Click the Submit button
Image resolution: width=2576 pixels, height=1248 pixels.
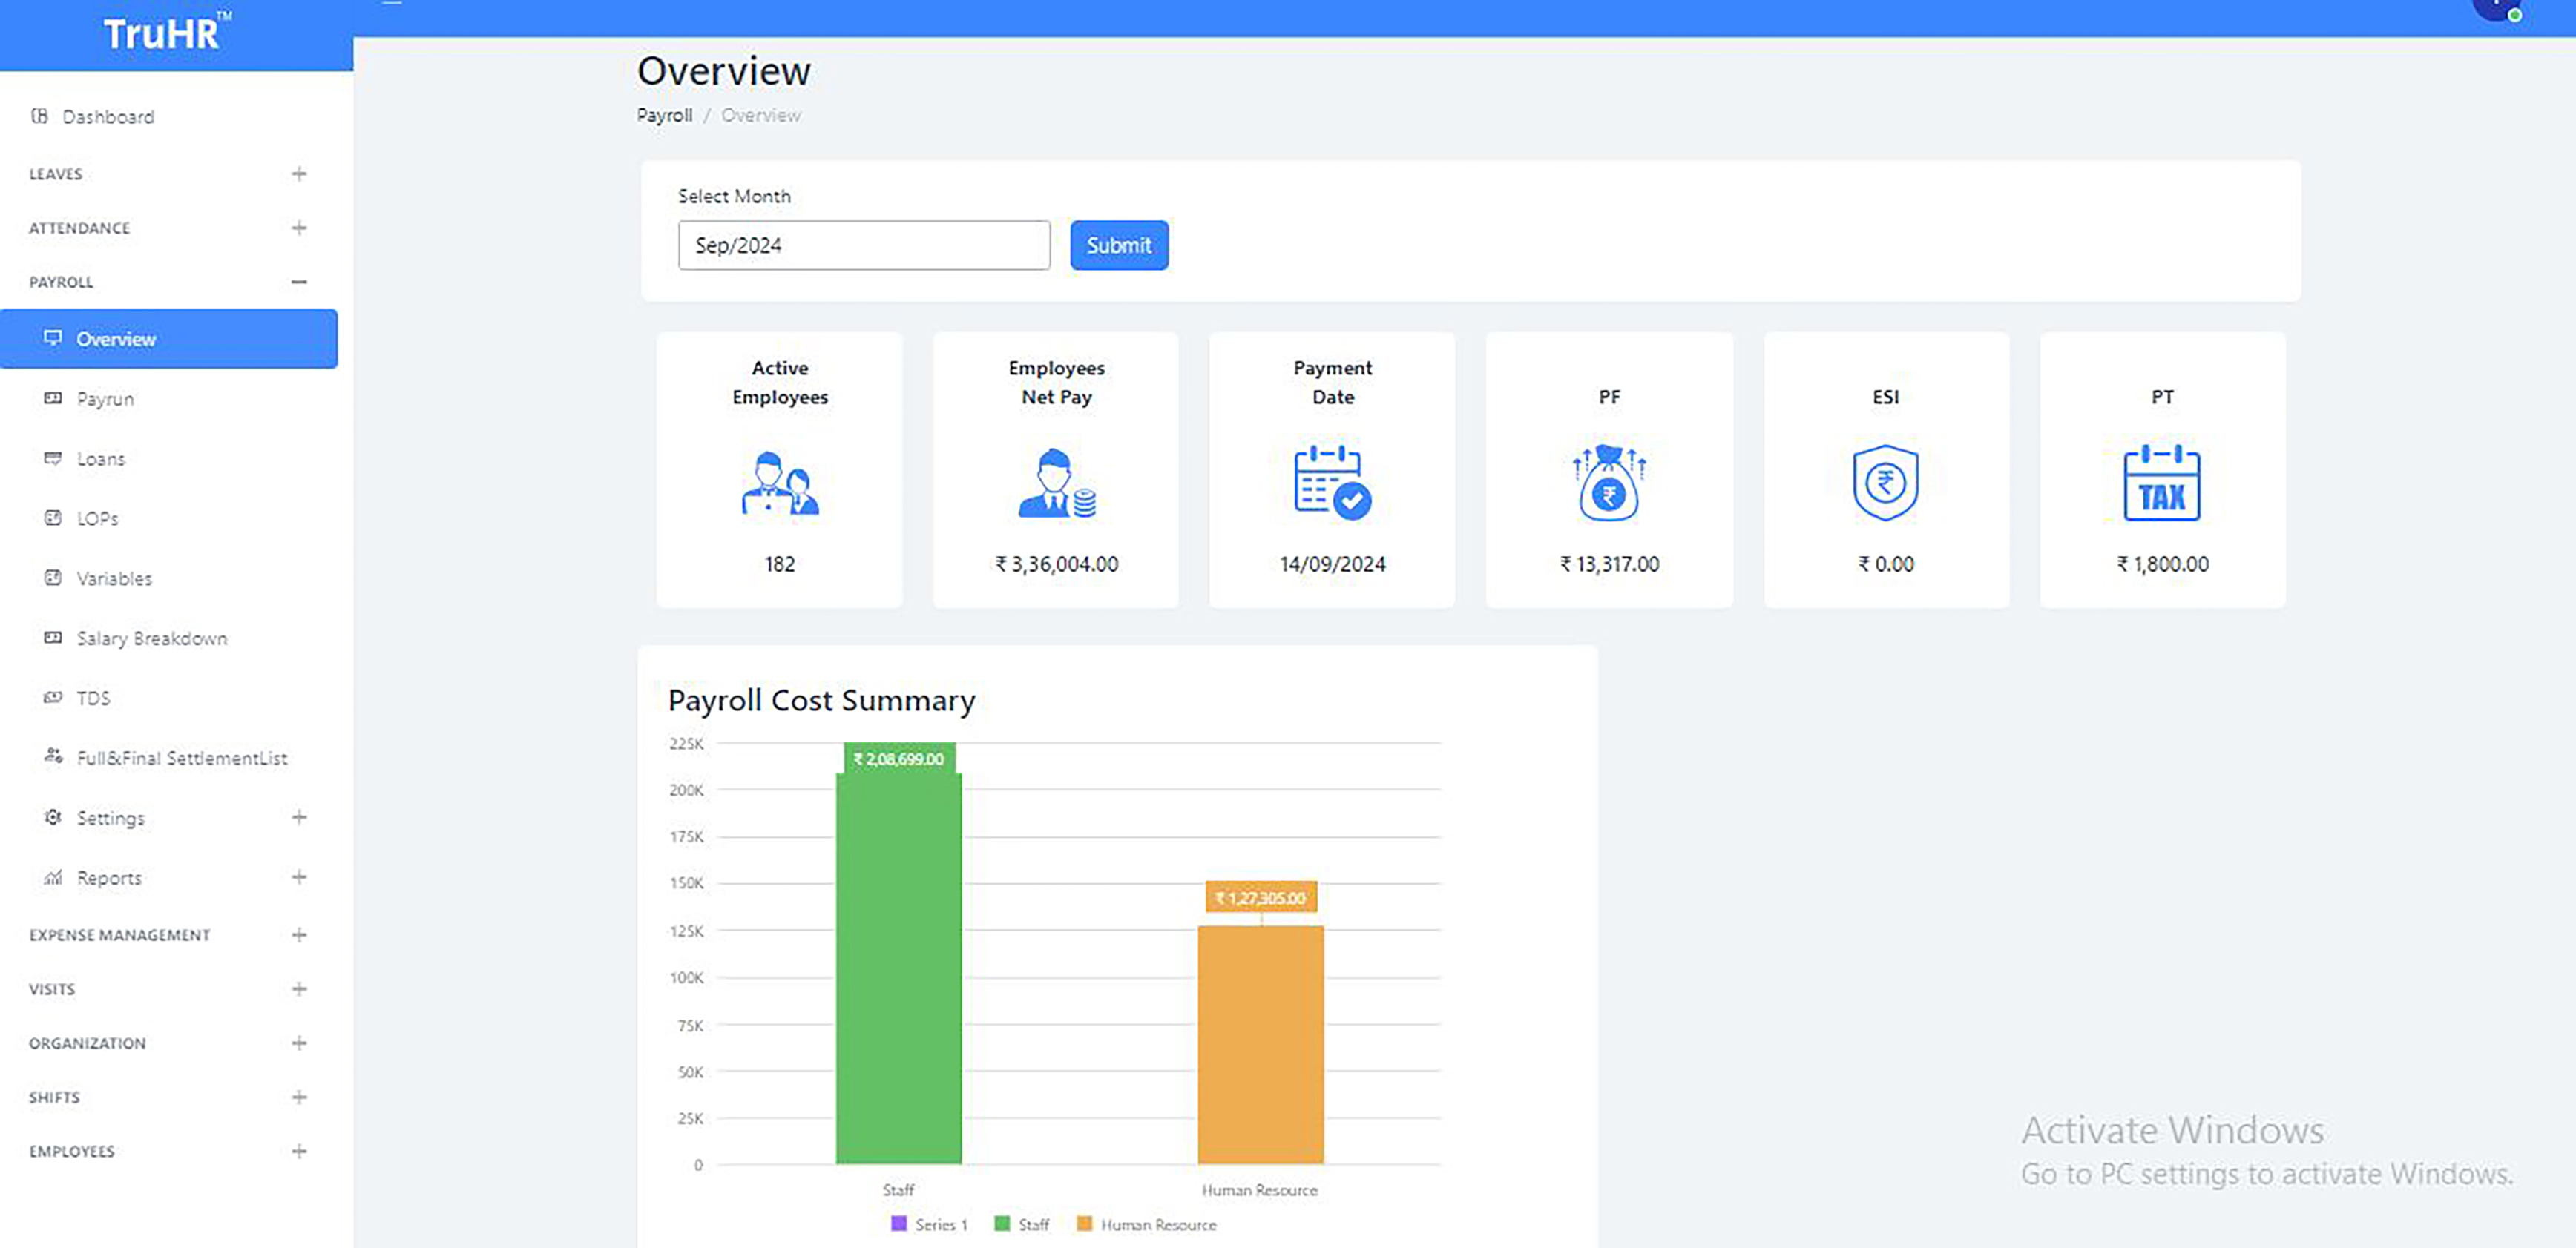[x=1119, y=245]
